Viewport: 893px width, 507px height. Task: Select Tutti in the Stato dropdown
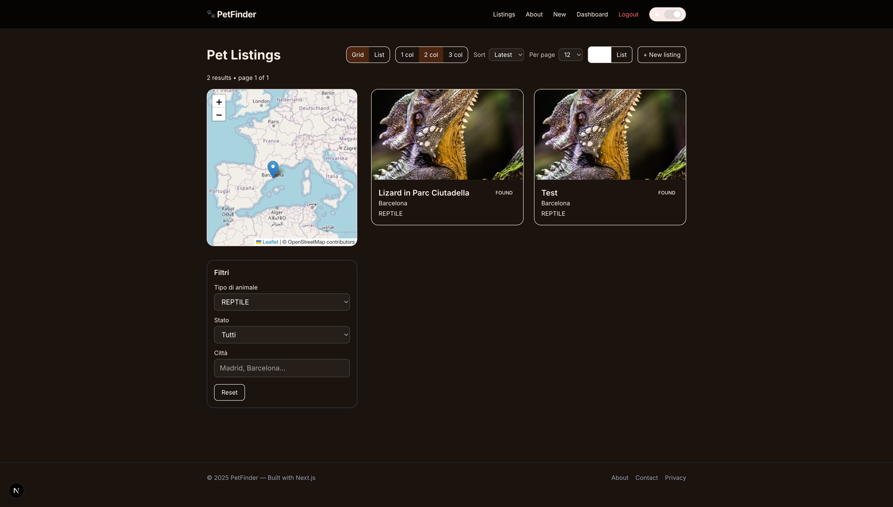click(281, 335)
